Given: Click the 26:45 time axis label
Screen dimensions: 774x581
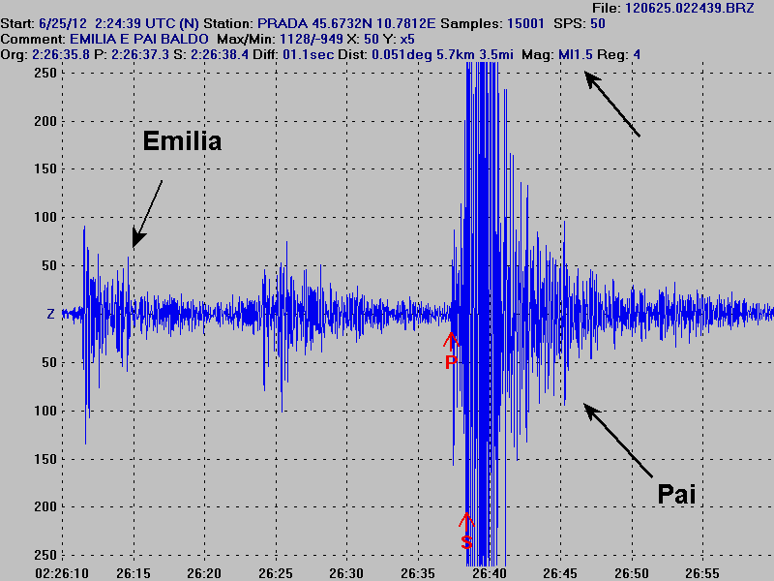Looking at the screenshot, I should point(560,573).
